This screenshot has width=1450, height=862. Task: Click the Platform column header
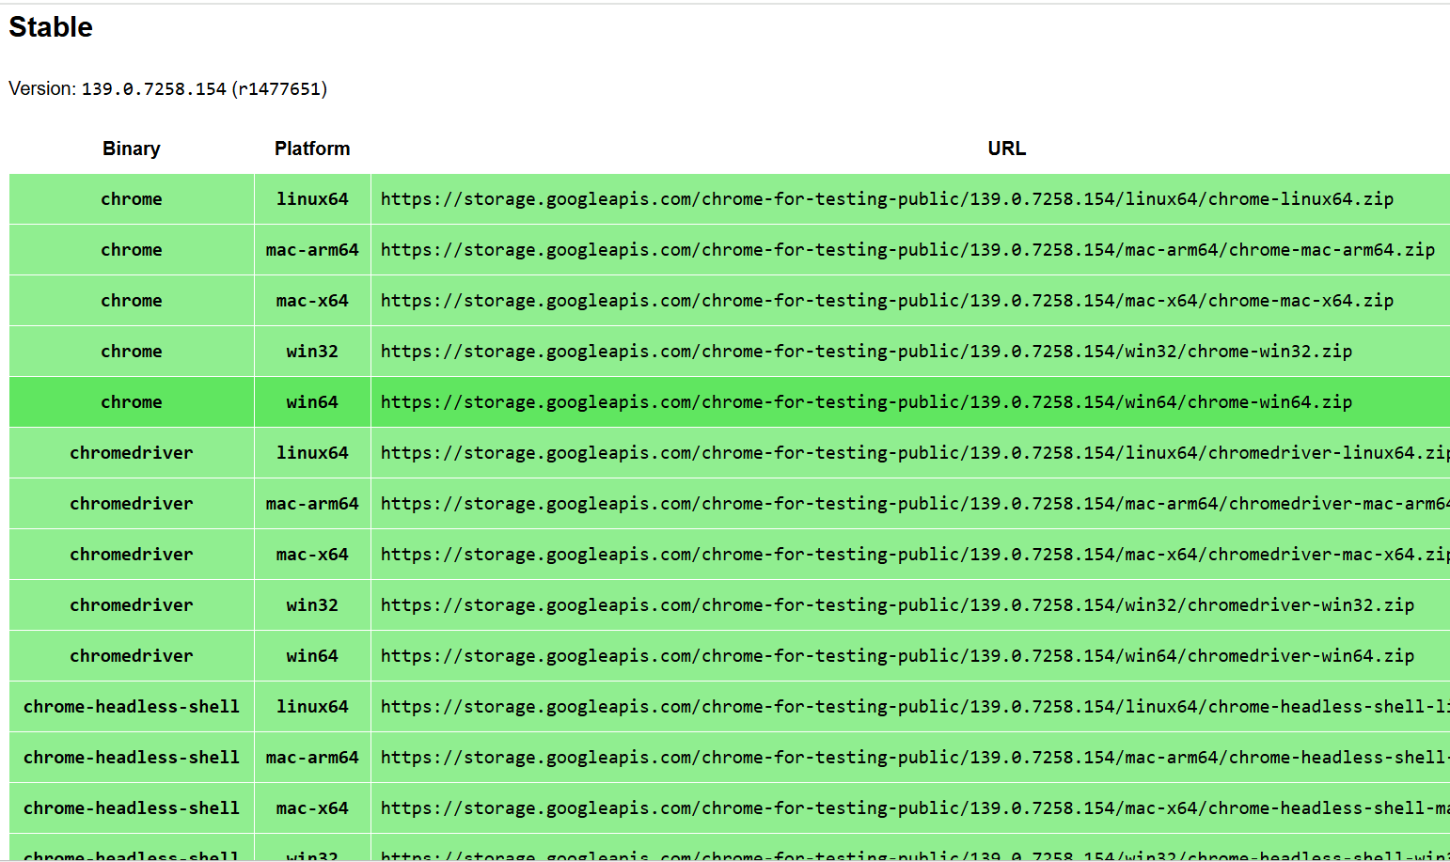(312, 149)
